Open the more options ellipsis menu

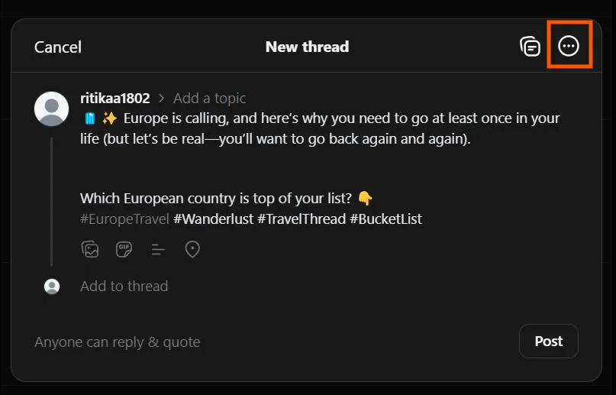coord(569,46)
